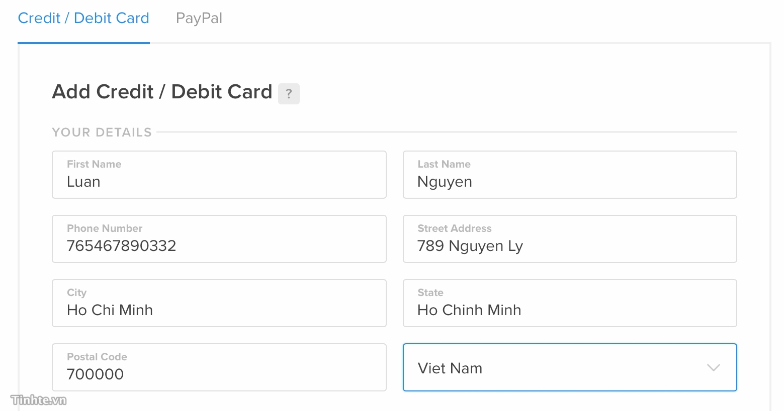Switch to the PayPal tab
This screenshot has width=784, height=411.
coord(199,18)
